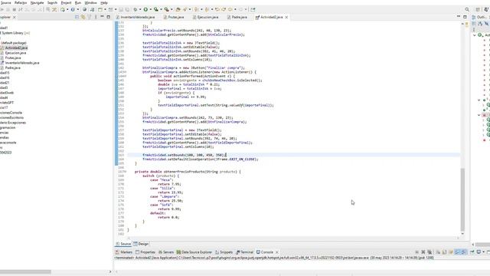The height and width of the screenshot is (276, 490).
Task: Open the Snippets view tab
Action: [x=224, y=252]
